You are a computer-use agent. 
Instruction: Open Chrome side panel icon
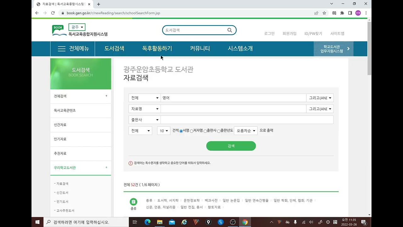click(350, 13)
